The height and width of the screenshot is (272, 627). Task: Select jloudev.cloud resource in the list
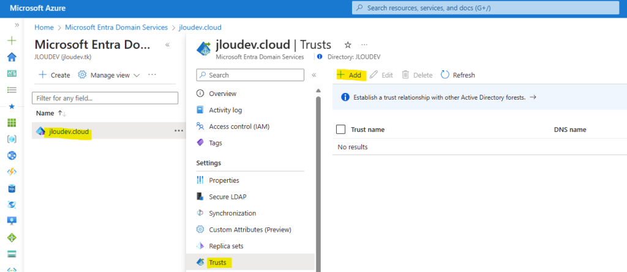click(69, 131)
